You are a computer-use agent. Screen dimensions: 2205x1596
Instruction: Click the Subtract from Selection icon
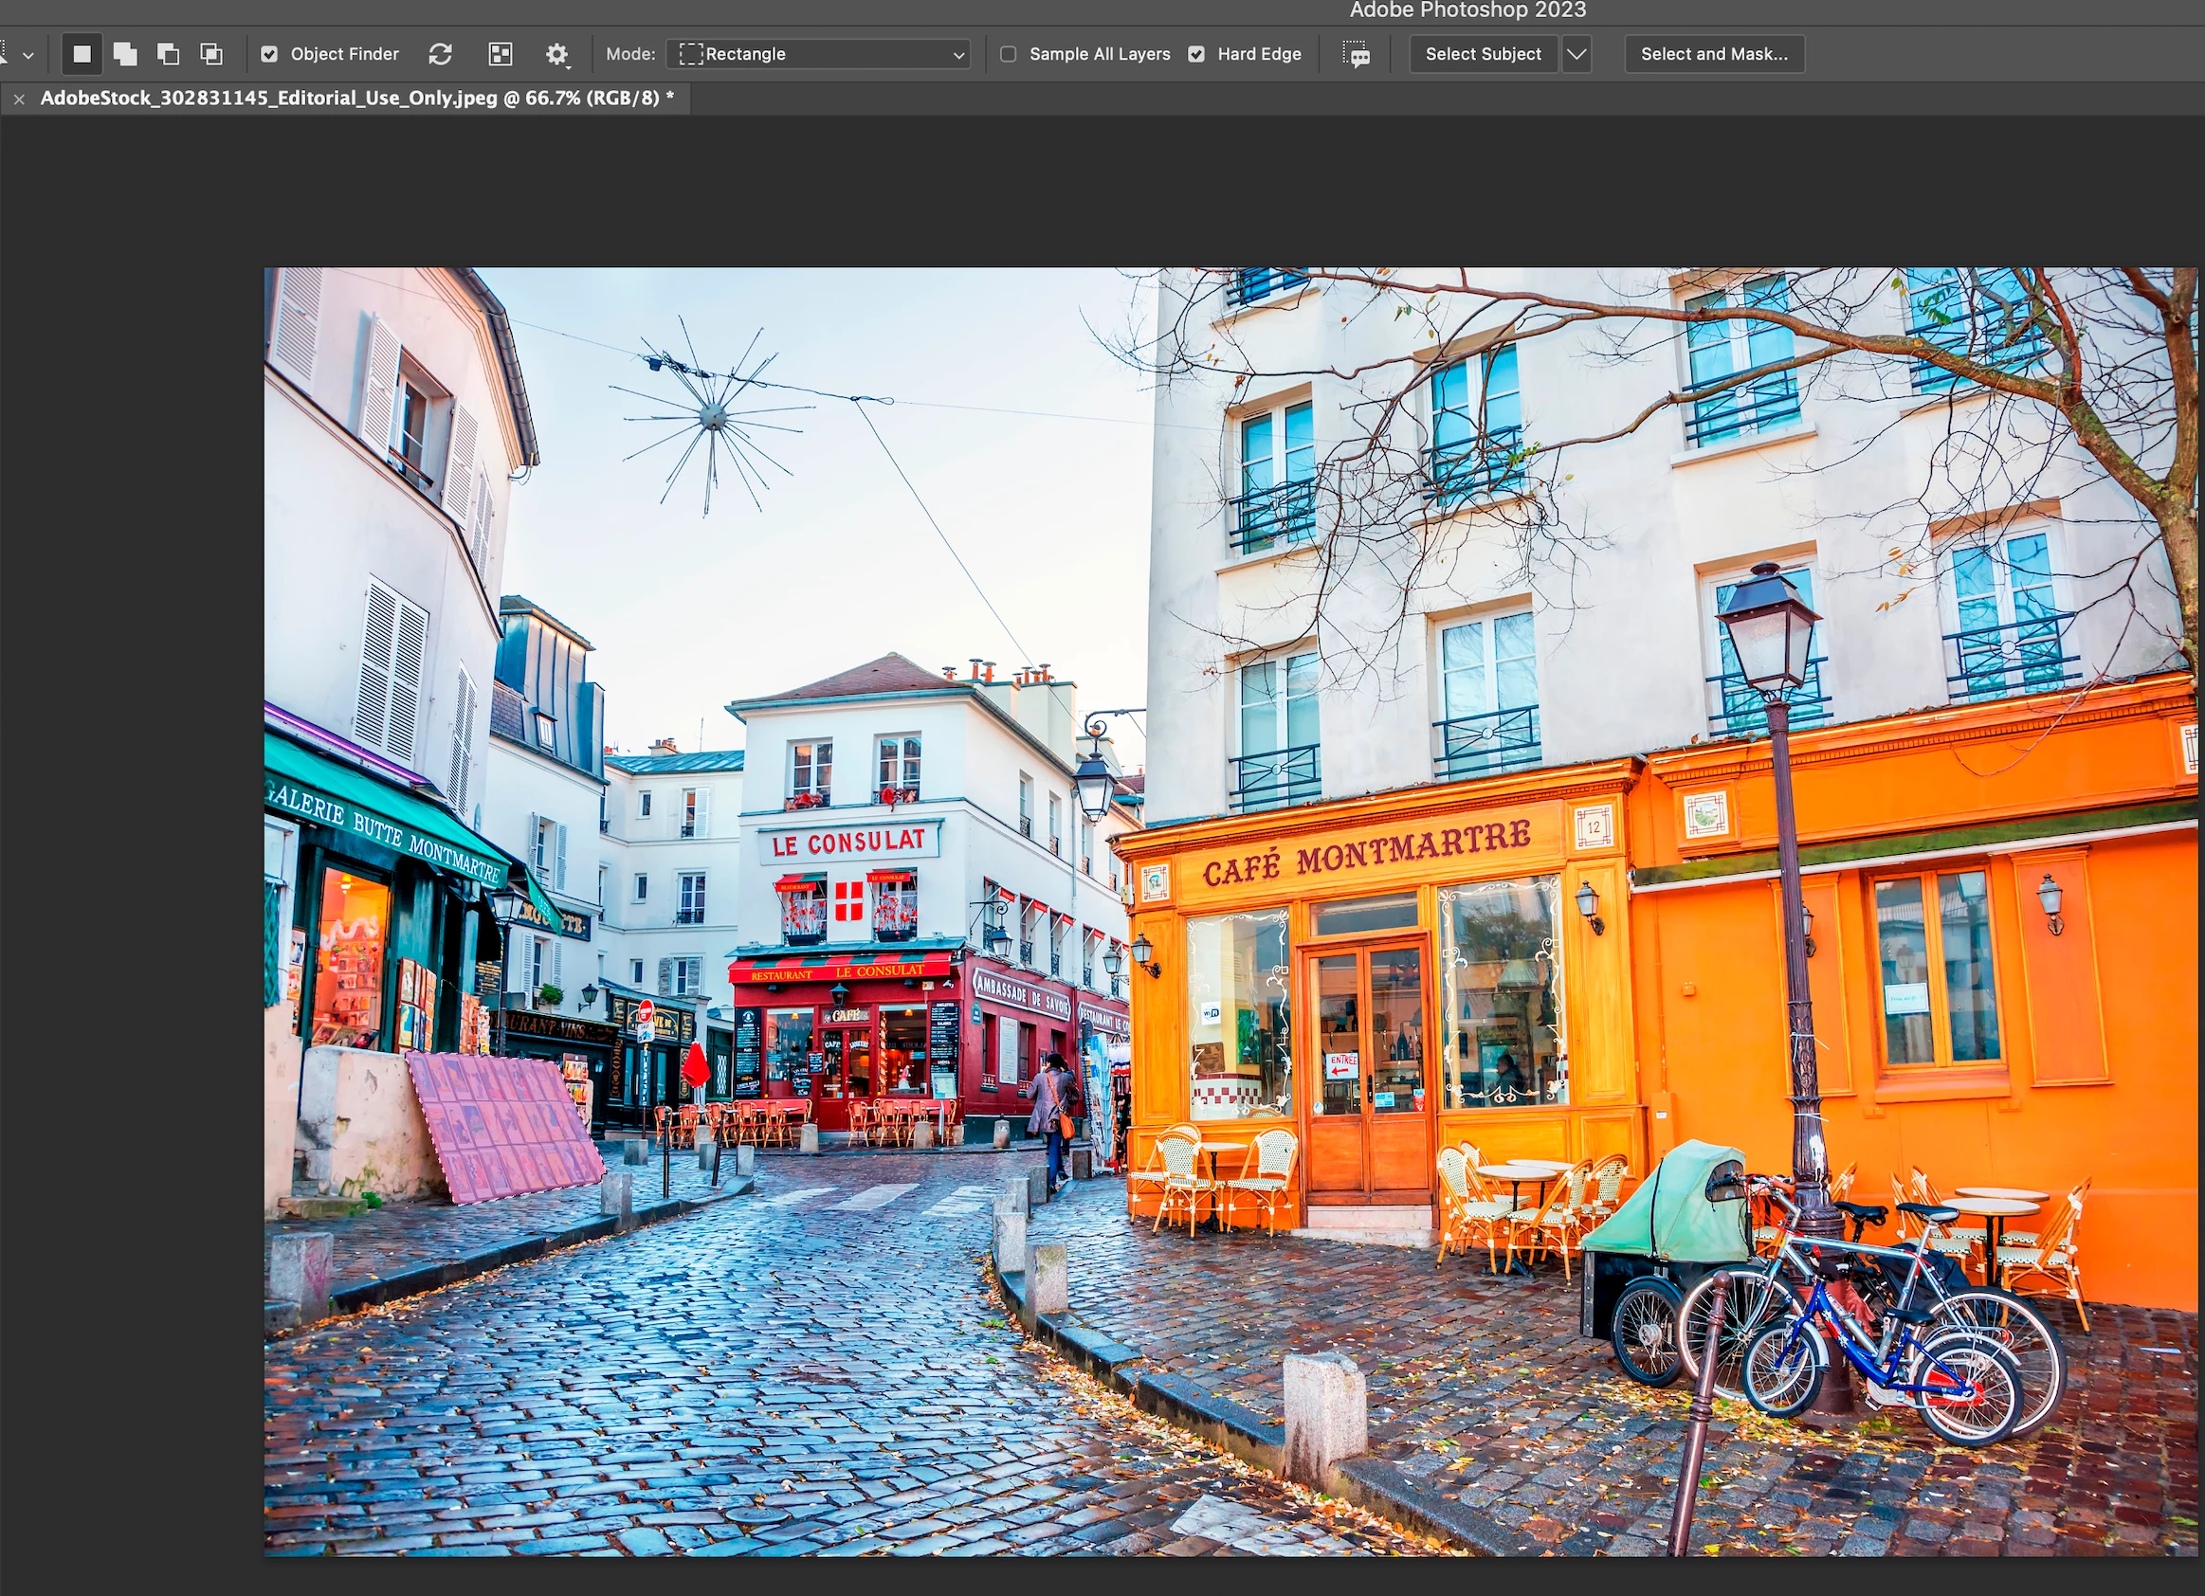point(168,54)
